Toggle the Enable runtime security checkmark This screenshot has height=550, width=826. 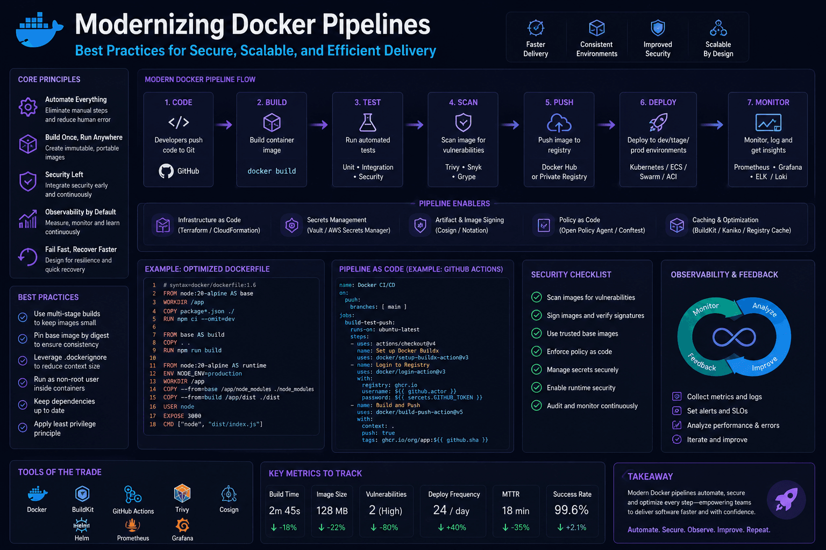(536, 387)
